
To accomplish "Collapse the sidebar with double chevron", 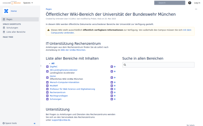I will 35,123.
